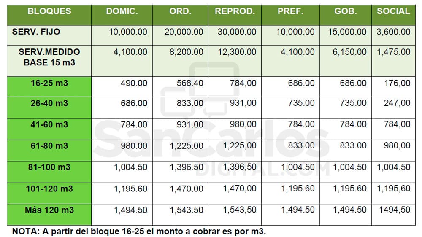Screen dimensions: 422x237
Task: Click the SOCIAL column header
Action: [x=393, y=15]
